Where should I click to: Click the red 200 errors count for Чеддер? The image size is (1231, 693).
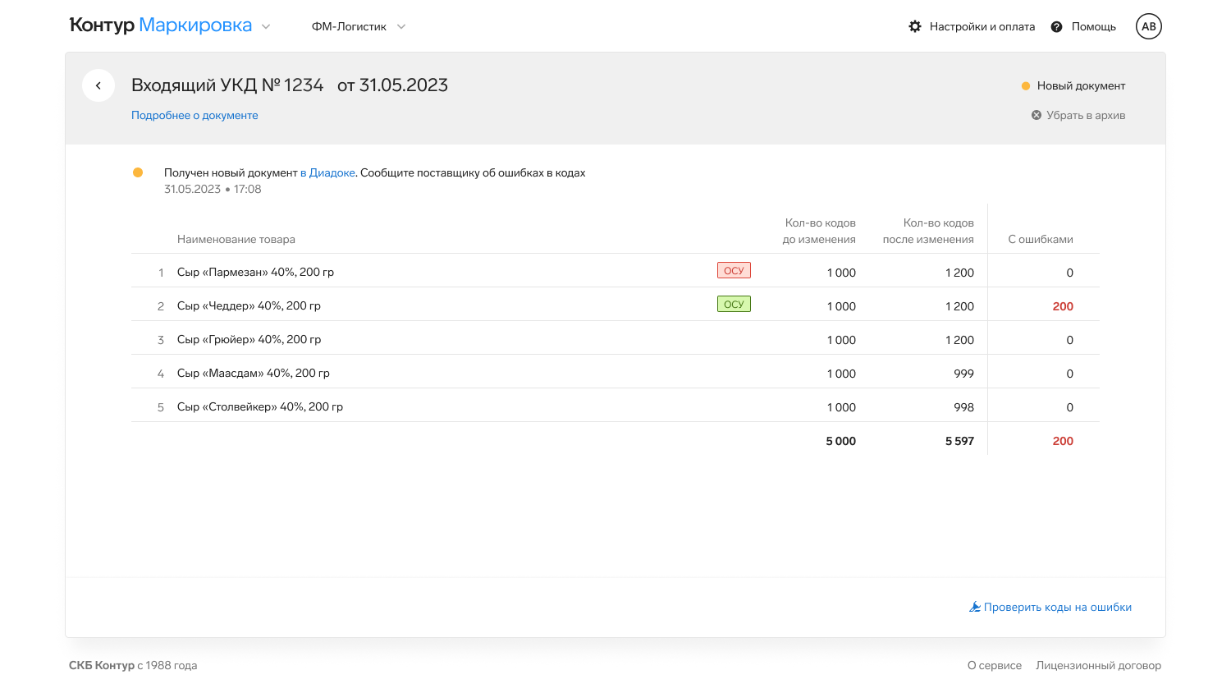point(1063,306)
